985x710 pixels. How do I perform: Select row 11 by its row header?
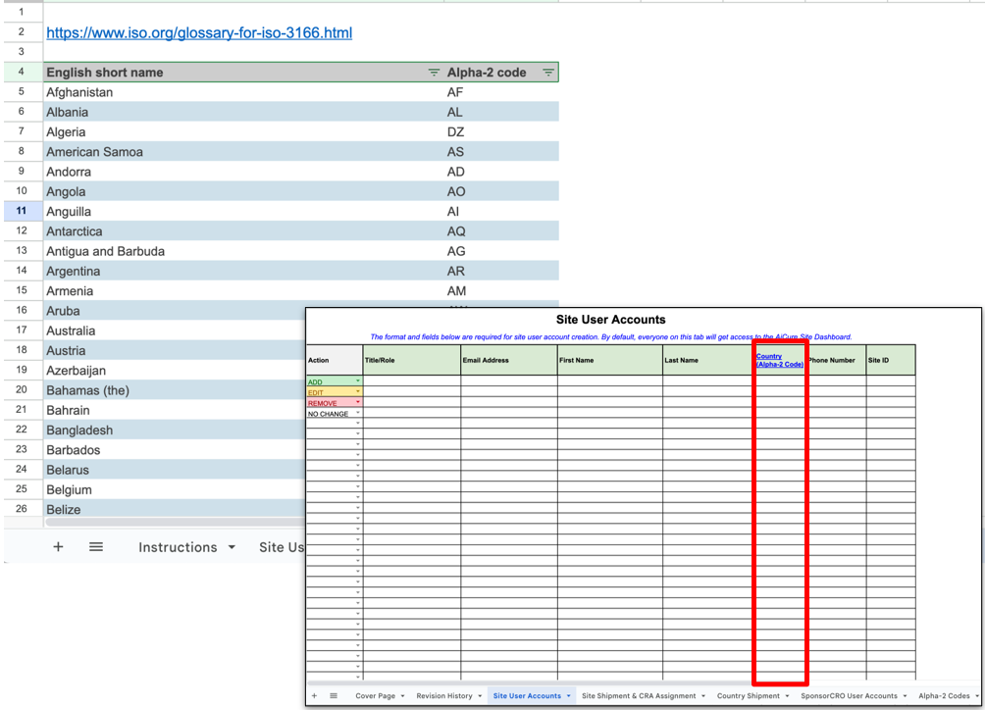(x=22, y=211)
